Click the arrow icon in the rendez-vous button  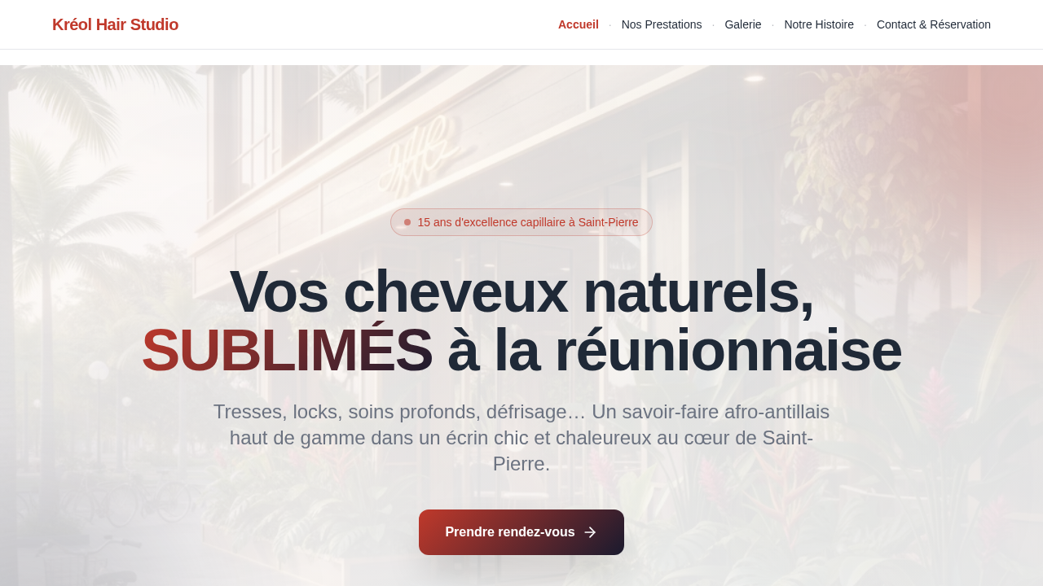coord(590,532)
